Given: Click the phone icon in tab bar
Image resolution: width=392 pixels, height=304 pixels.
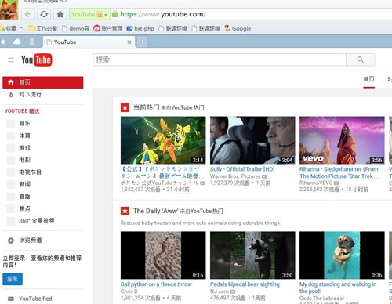Looking at the screenshot, I should 31,42.
